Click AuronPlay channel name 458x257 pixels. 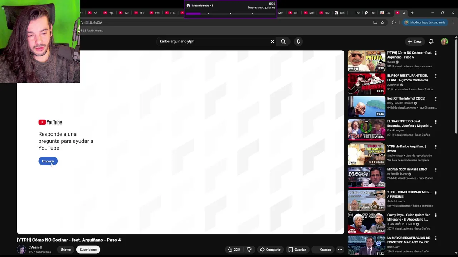pos(393,85)
